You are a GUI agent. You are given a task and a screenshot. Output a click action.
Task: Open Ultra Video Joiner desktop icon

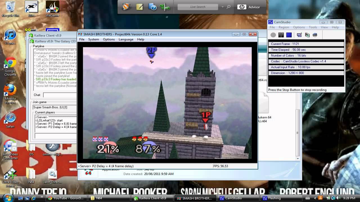click(10, 178)
